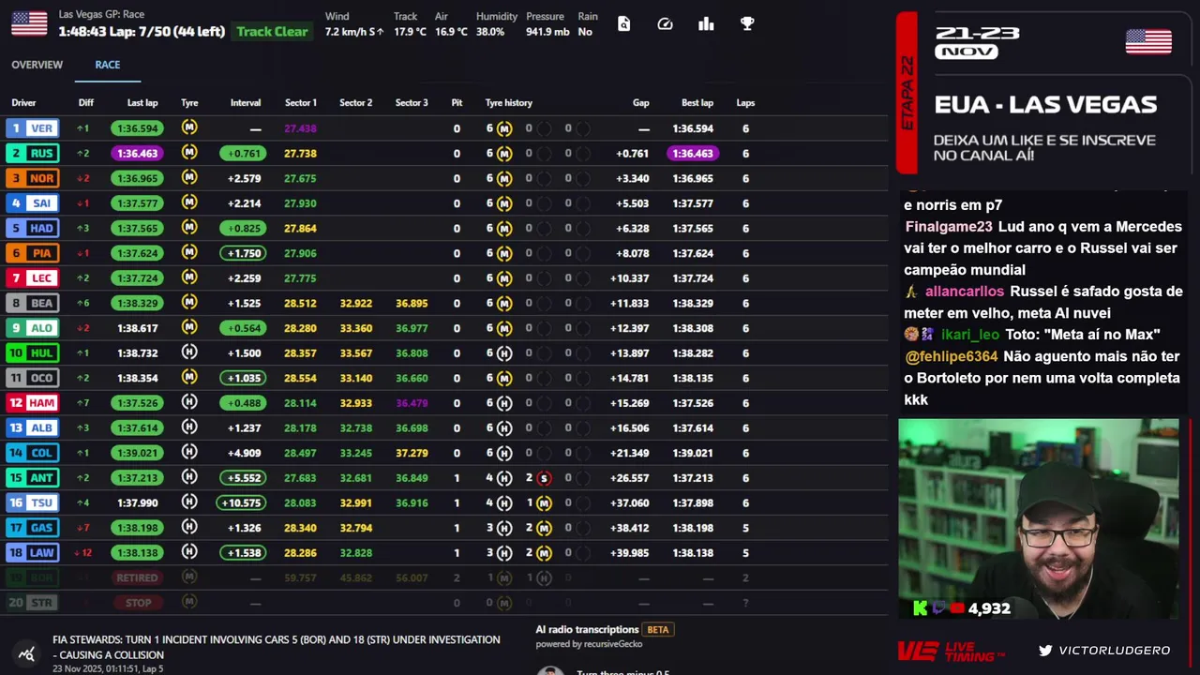1200x675 pixels.
Task: Click the hard tyre icon in HUL row
Action: (189, 352)
